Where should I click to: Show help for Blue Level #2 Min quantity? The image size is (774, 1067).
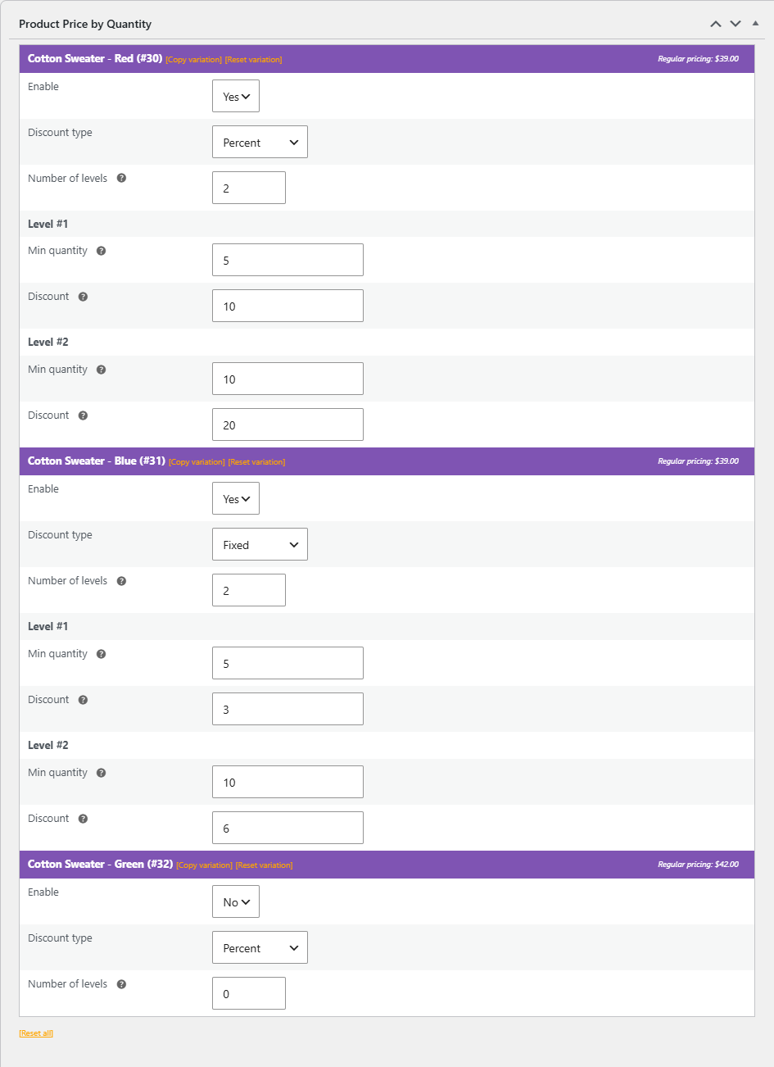102,773
